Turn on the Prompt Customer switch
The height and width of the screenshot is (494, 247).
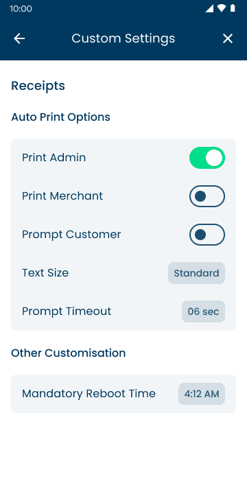click(207, 235)
